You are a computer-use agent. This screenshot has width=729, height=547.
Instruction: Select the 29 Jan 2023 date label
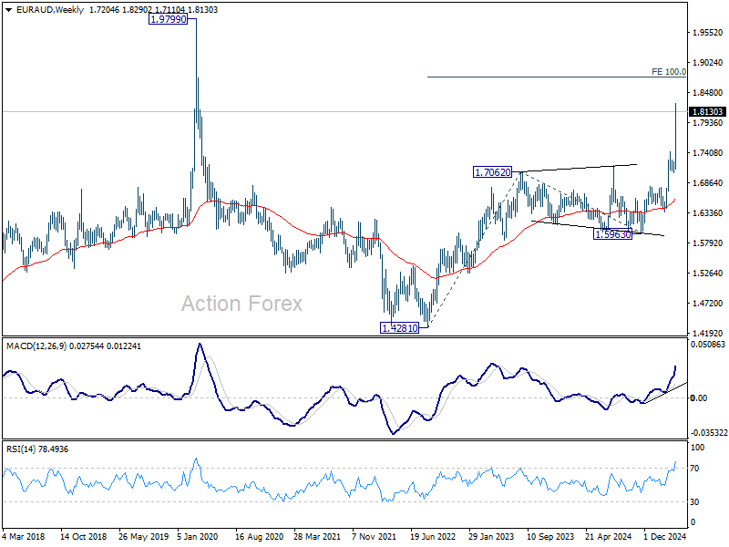[491, 536]
